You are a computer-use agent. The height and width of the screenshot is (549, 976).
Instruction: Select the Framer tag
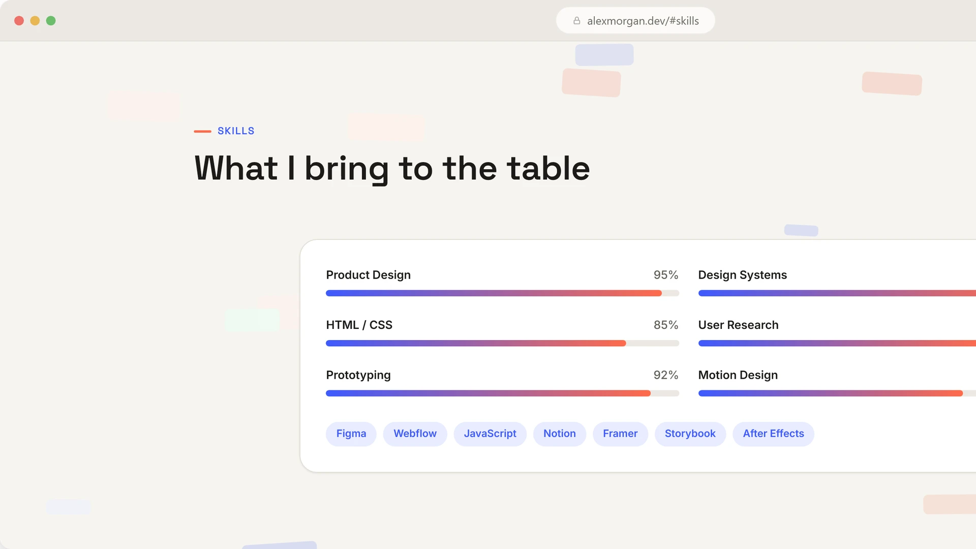click(620, 434)
